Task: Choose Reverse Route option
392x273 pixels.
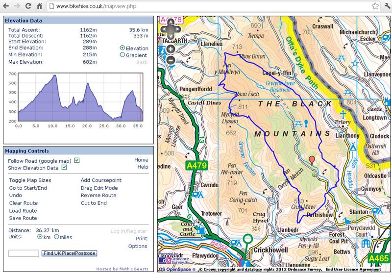Action: coord(98,195)
